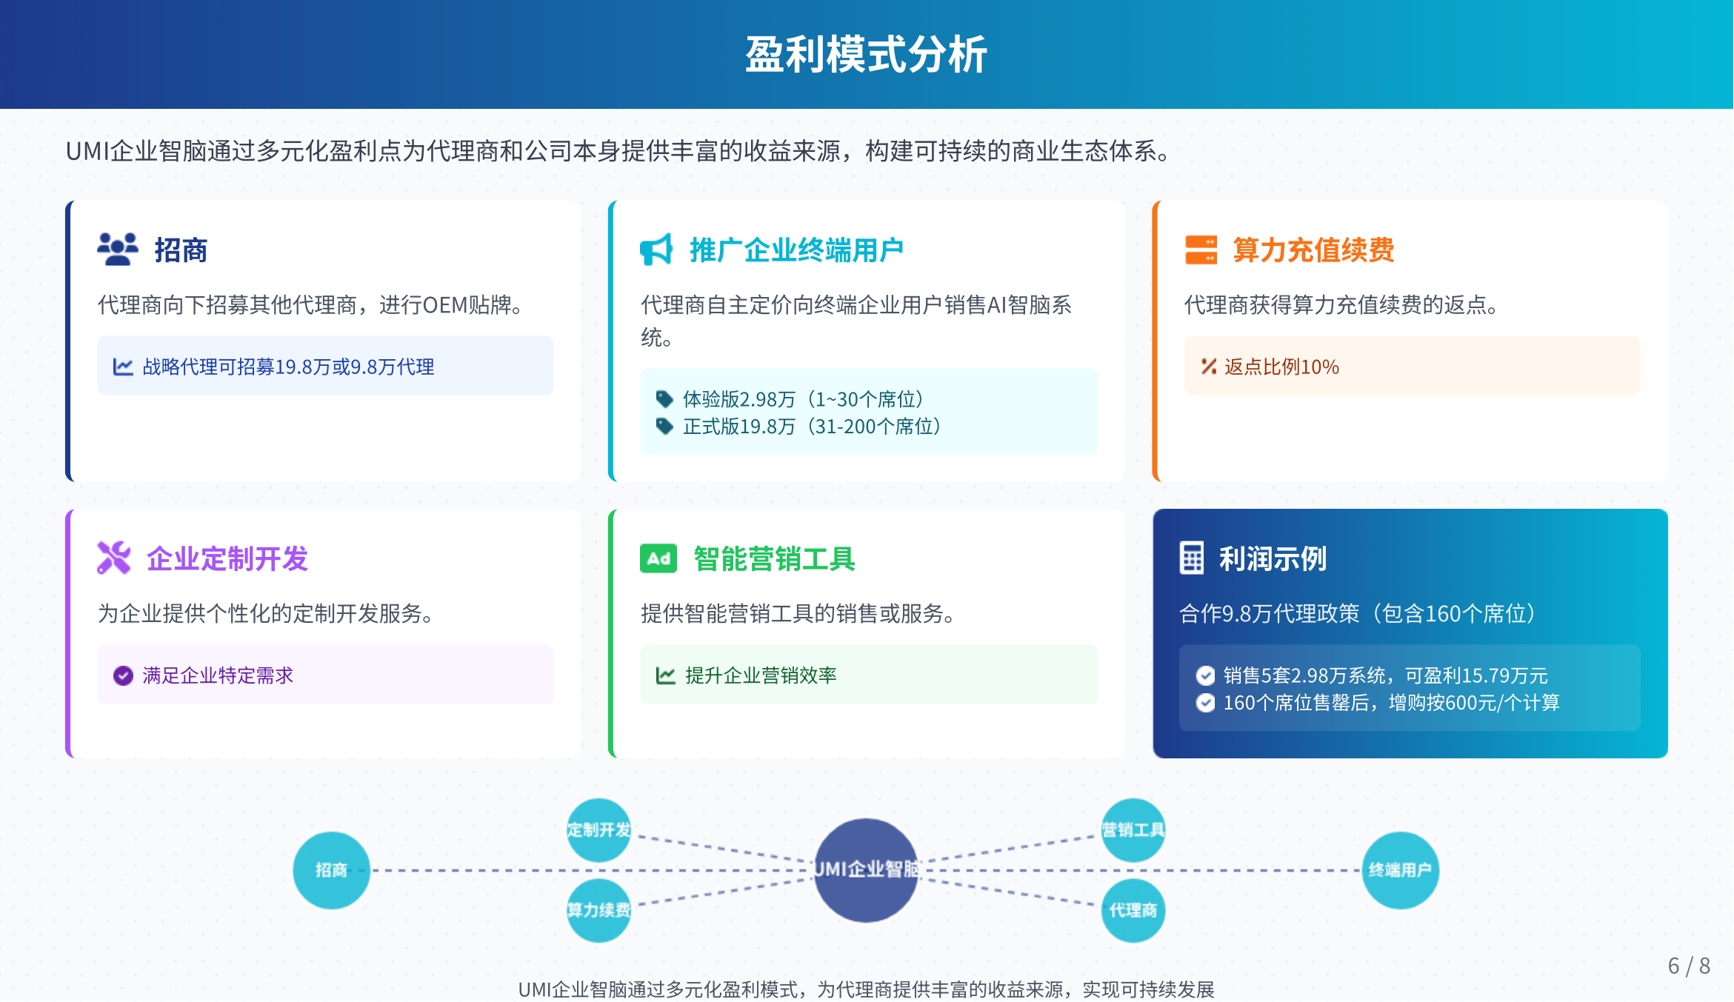Click the 企业定制开发 heading
The width and height of the screenshot is (1734, 1002).
coord(227,559)
